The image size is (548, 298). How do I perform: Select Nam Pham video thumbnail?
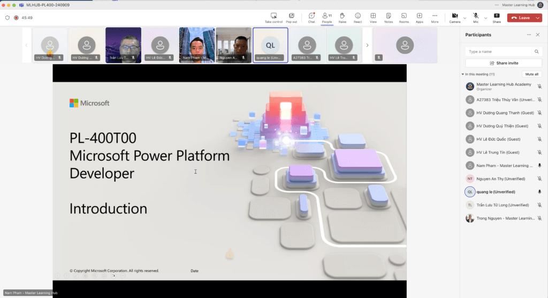(x=197, y=45)
